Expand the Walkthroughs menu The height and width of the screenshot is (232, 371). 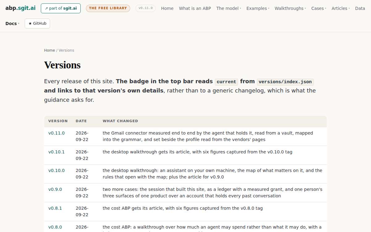(x=290, y=8)
